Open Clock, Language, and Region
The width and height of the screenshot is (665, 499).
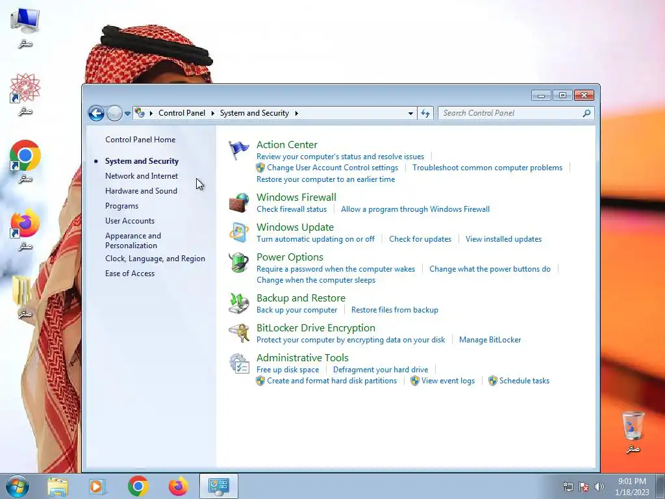[x=155, y=259]
